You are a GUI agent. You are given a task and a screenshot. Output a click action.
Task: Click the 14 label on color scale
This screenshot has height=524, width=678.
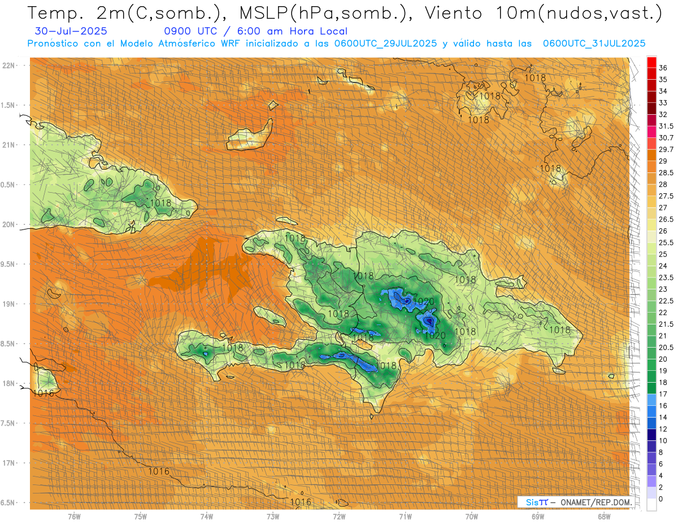(663, 417)
